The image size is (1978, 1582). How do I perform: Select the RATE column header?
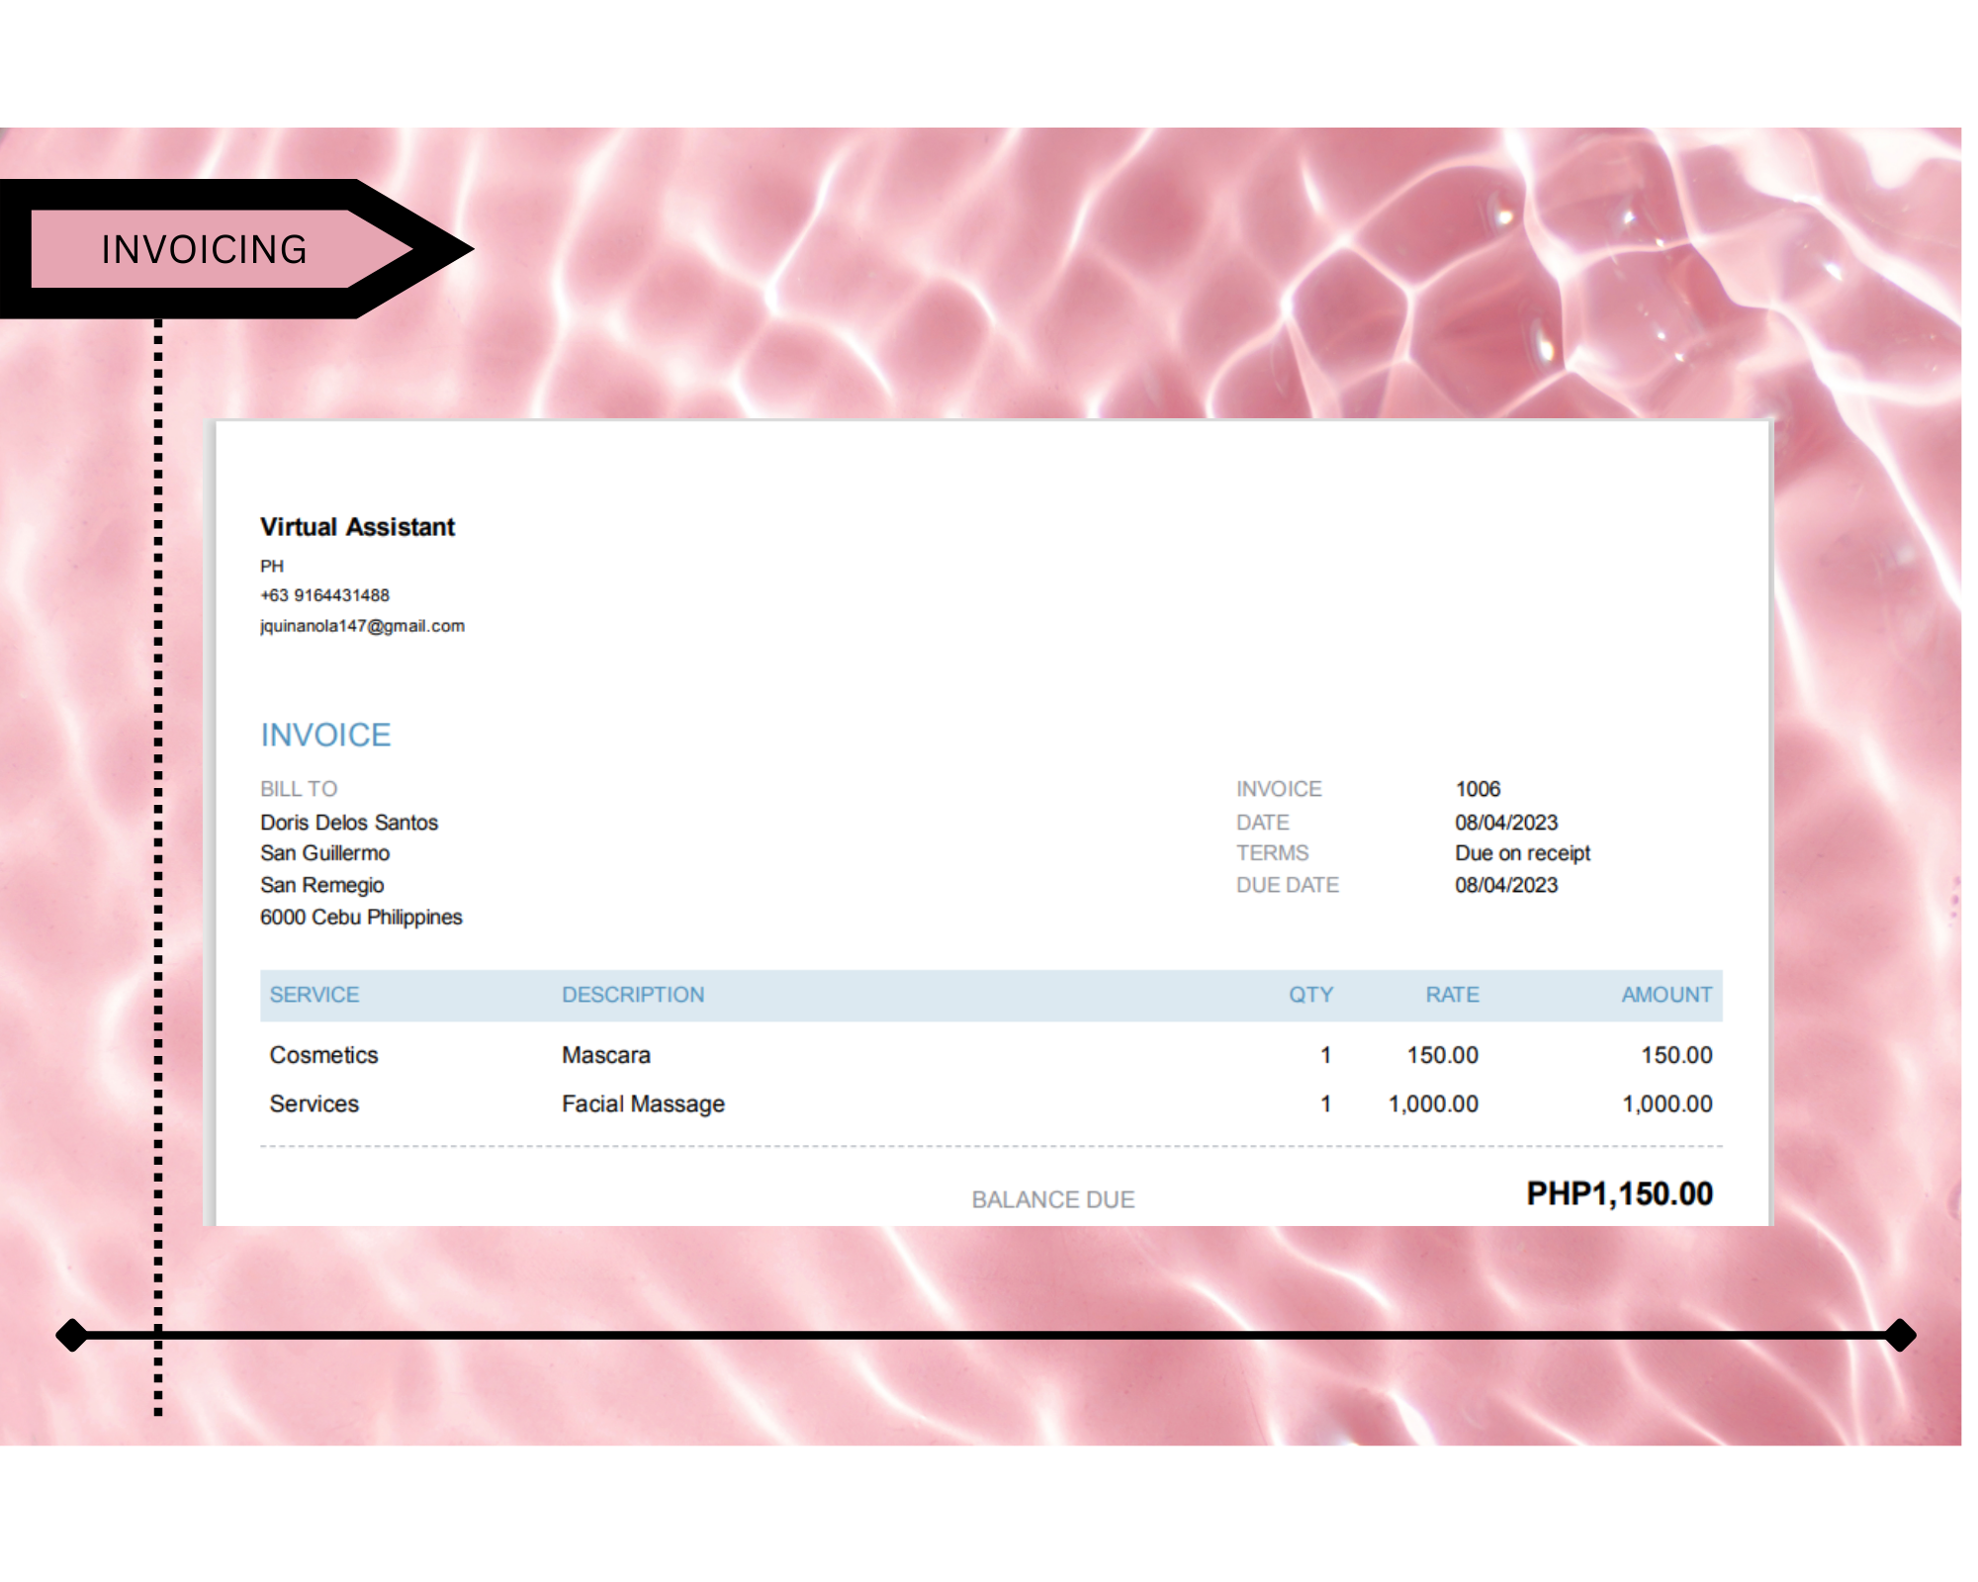click(x=1452, y=995)
